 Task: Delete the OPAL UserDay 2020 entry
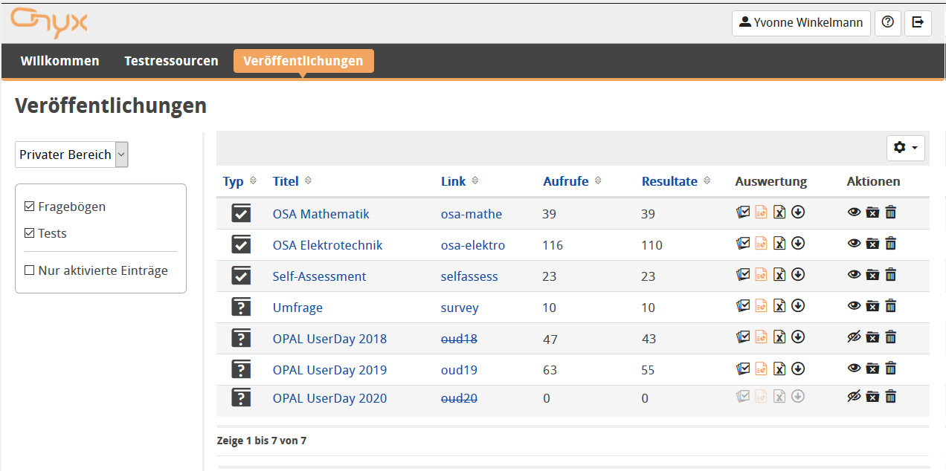pyautogui.click(x=891, y=397)
